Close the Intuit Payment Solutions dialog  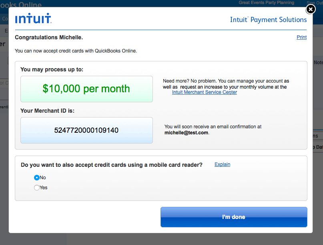pos(311,9)
